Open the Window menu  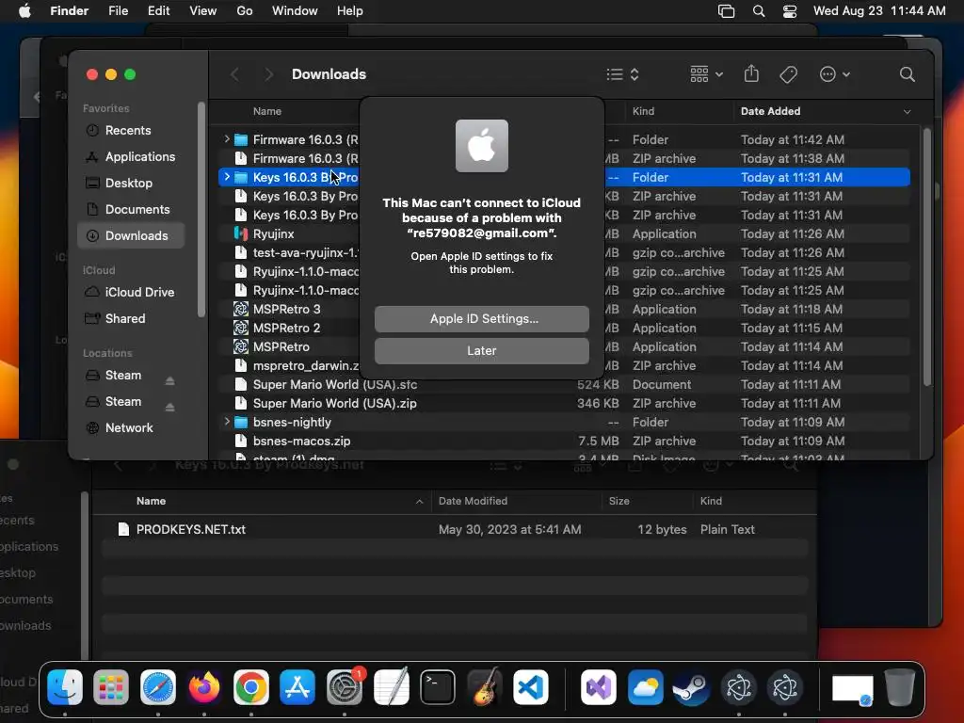point(295,11)
